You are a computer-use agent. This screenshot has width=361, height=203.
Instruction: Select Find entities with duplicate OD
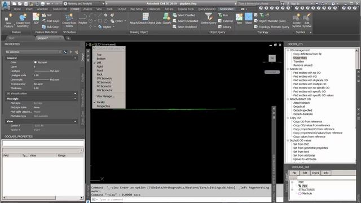[310, 80]
